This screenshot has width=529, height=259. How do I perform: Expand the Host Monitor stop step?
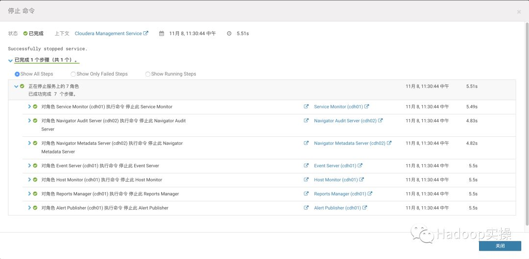click(x=30, y=180)
